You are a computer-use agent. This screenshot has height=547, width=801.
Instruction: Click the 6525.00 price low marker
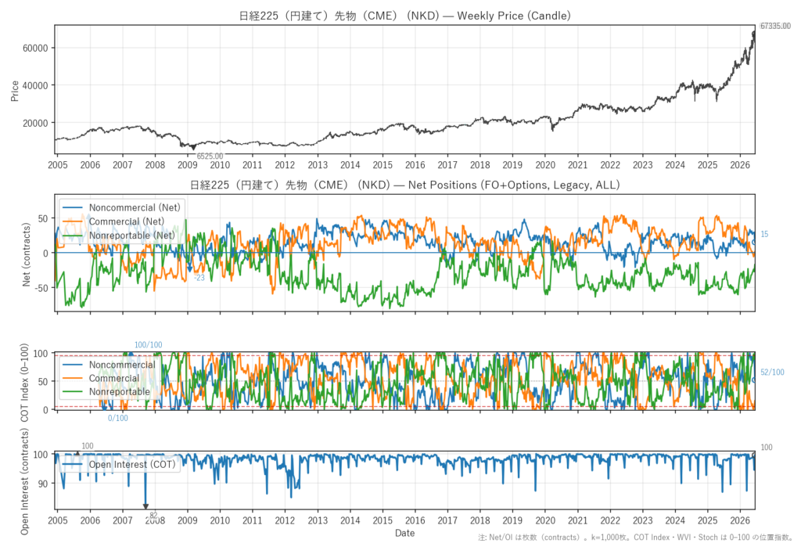(x=210, y=156)
